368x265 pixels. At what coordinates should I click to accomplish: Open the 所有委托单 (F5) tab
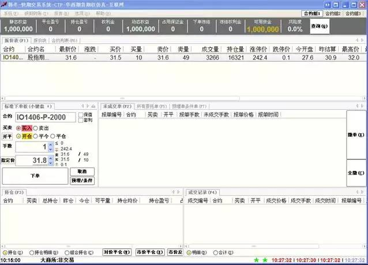coord(152,106)
